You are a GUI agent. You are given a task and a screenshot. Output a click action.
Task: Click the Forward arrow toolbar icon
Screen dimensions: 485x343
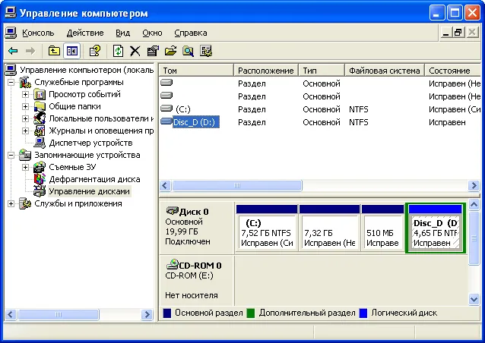[x=30, y=51]
